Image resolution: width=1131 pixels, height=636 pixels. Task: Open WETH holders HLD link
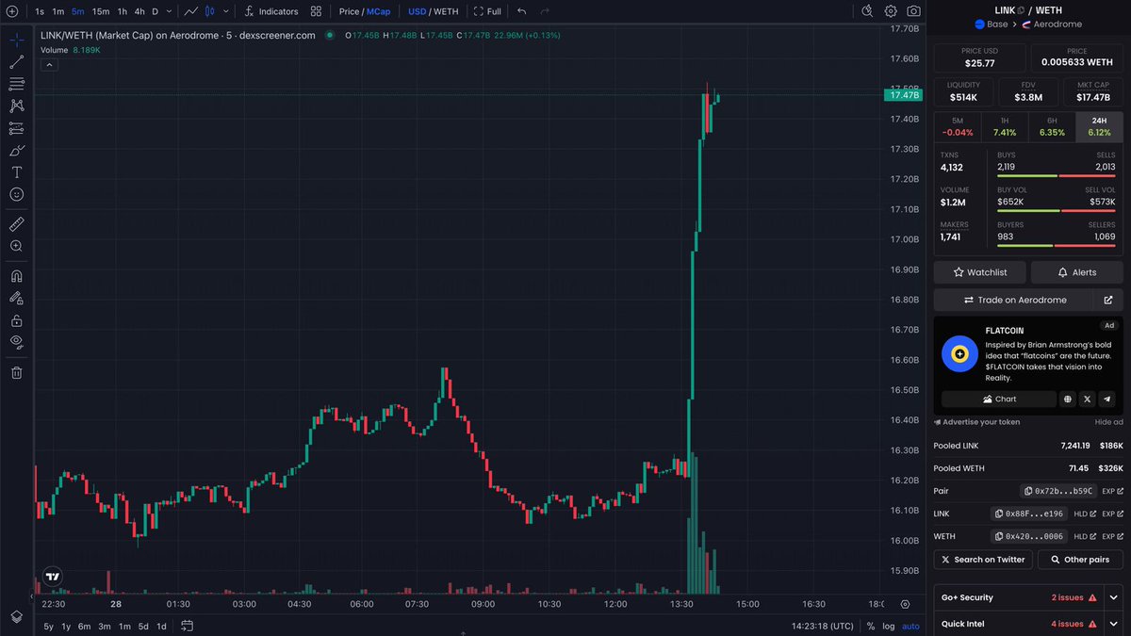click(x=1083, y=536)
